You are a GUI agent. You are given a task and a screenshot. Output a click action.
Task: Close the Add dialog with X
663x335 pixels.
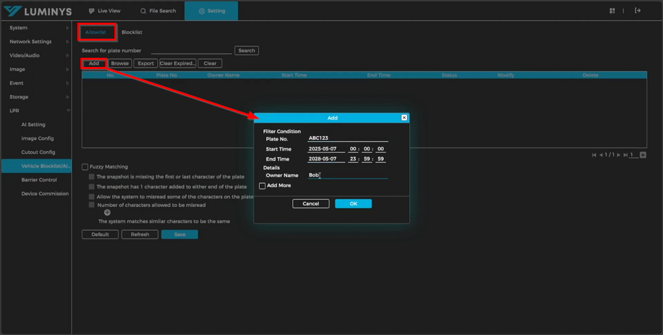click(x=404, y=117)
